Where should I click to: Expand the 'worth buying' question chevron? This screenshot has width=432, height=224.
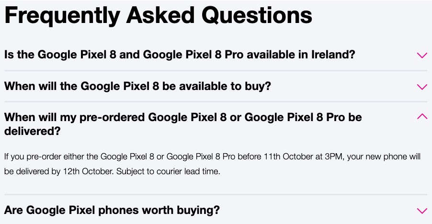tap(422, 211)
